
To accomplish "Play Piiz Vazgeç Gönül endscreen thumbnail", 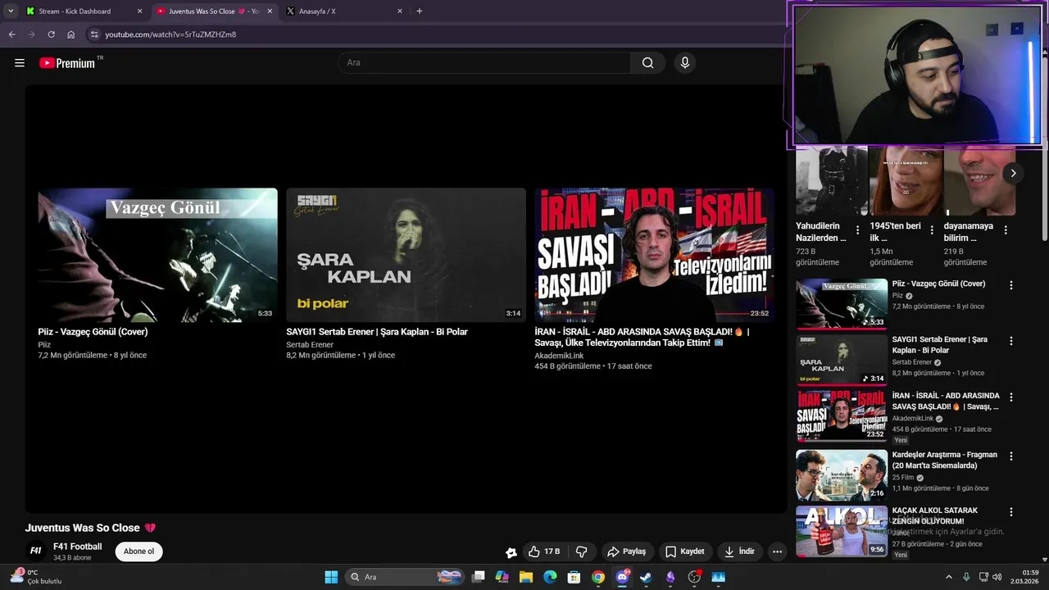I will click(x=157, y=255).
